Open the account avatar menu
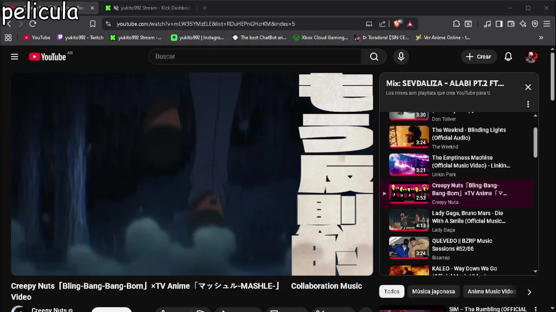 [x=531, y=57]
